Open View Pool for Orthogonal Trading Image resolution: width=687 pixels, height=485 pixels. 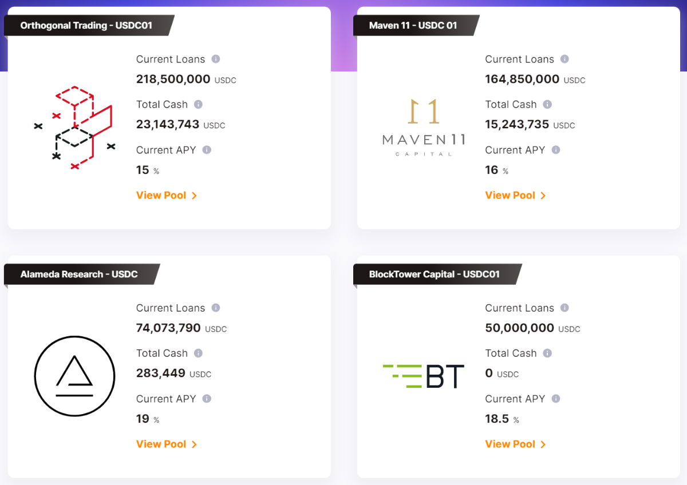(166, 196)
